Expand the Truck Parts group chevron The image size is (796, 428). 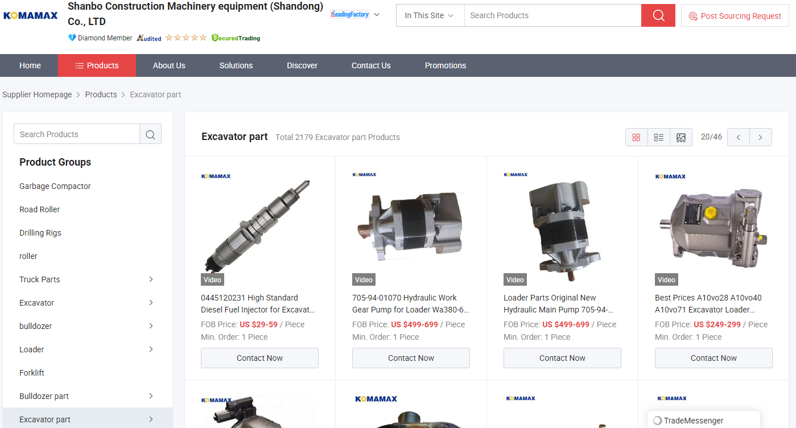[x=151, y=279]
